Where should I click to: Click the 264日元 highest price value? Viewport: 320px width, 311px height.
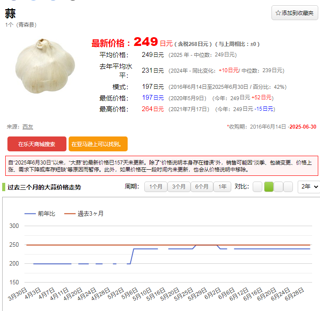tap(153, 109)
